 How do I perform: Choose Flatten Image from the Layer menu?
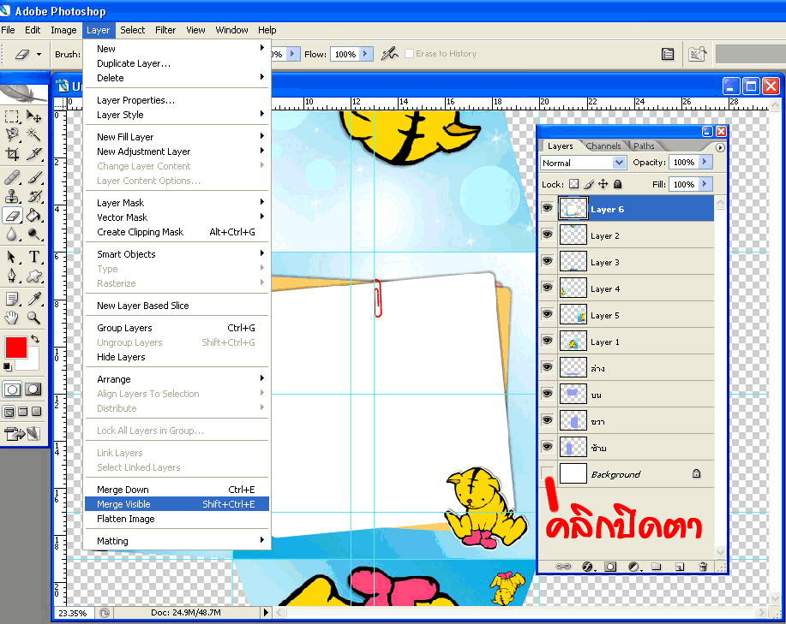[x=177, y=519]
